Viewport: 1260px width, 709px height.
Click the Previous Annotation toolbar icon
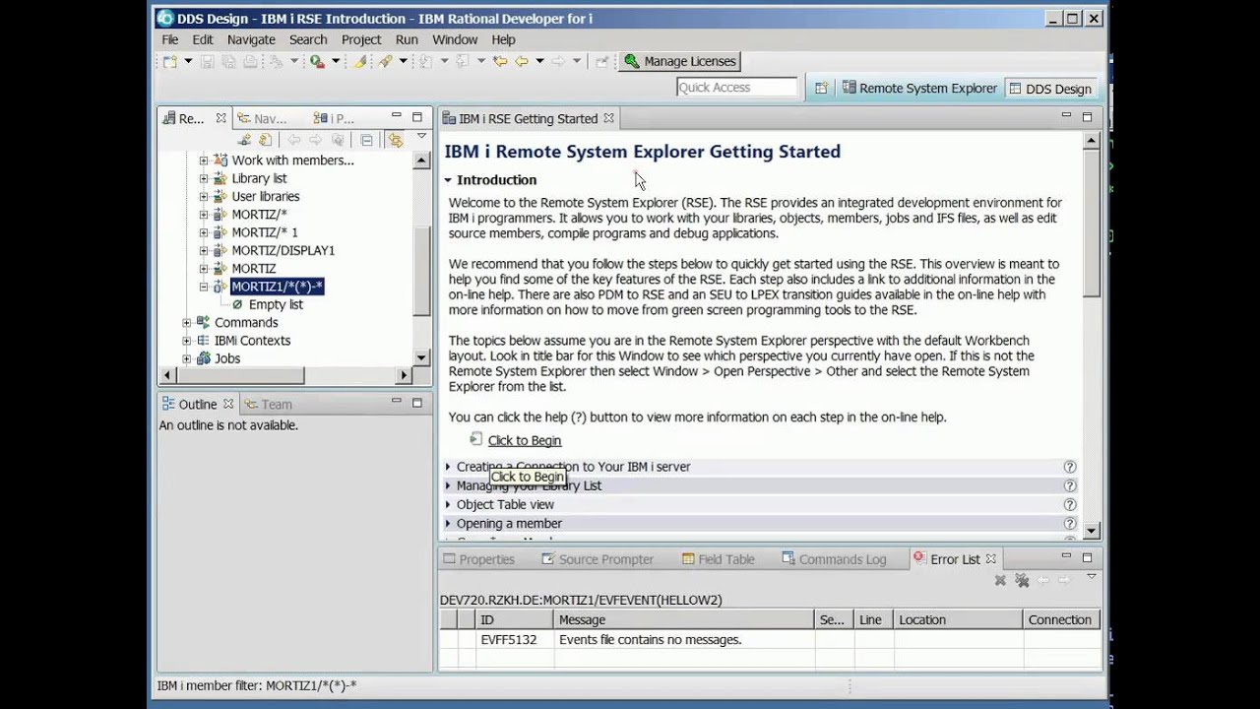[x=463, y=61]
